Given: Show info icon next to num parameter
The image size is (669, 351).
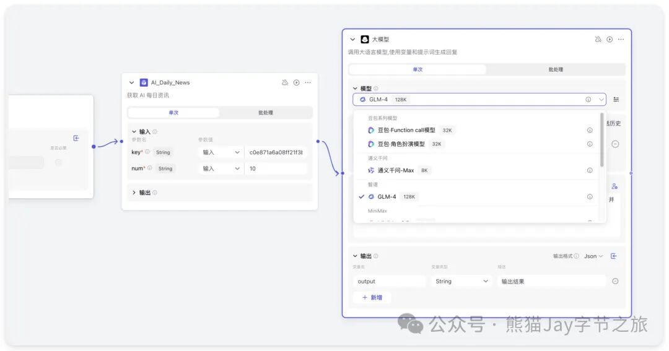Looking at the screenshot, I should click(150, 168).
